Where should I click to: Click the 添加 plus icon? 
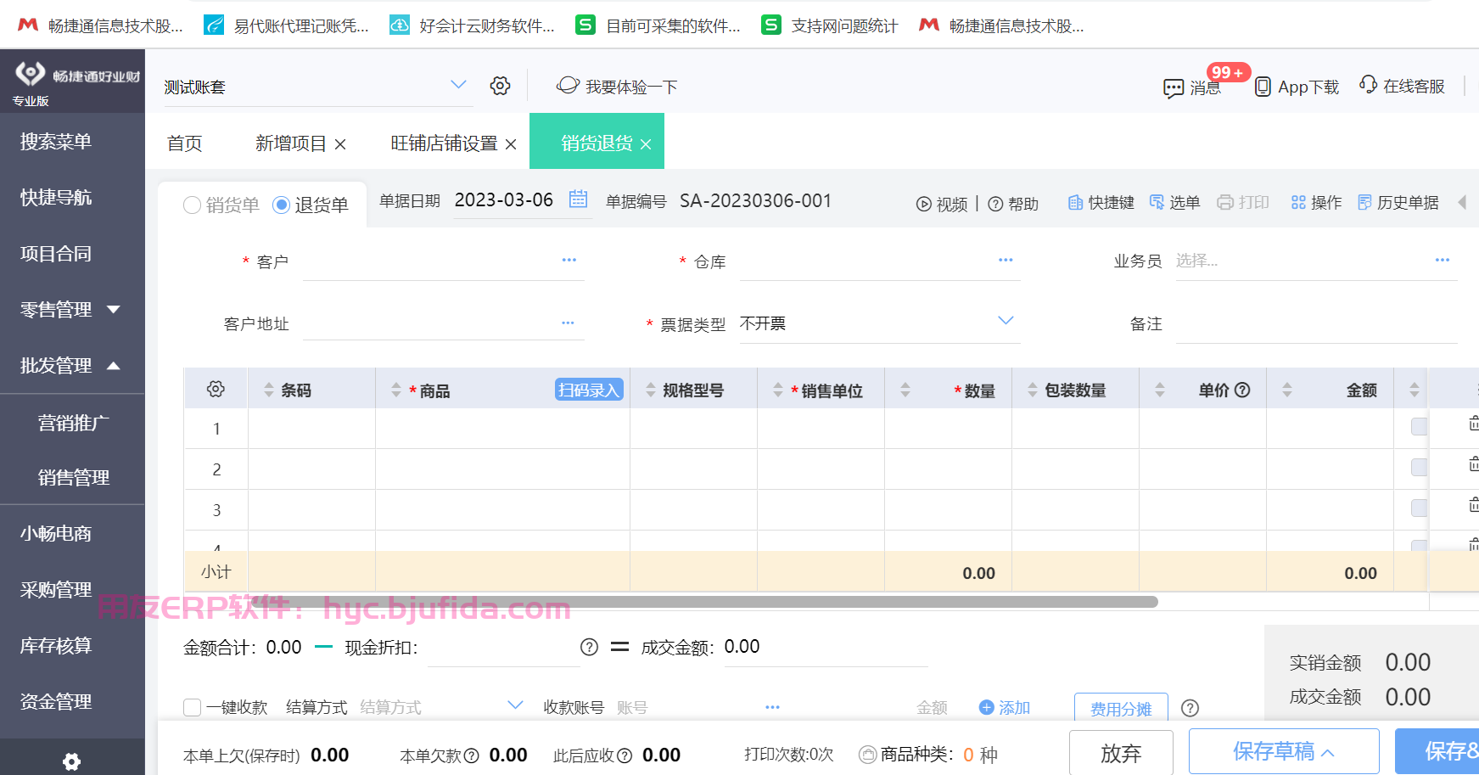[986, 707]
